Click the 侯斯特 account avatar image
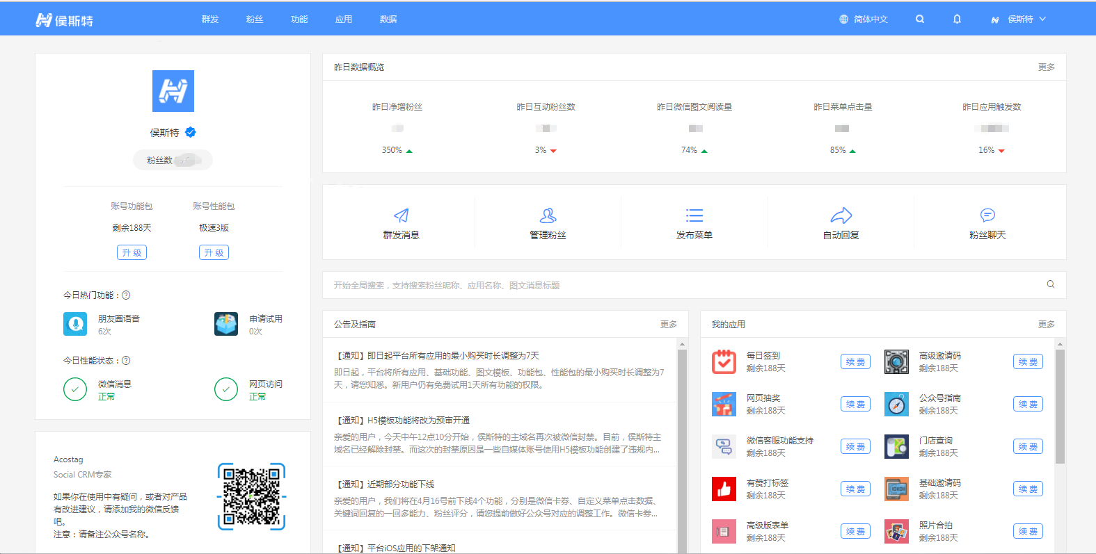Viewport: 1096px width, 554px height. 173,91
